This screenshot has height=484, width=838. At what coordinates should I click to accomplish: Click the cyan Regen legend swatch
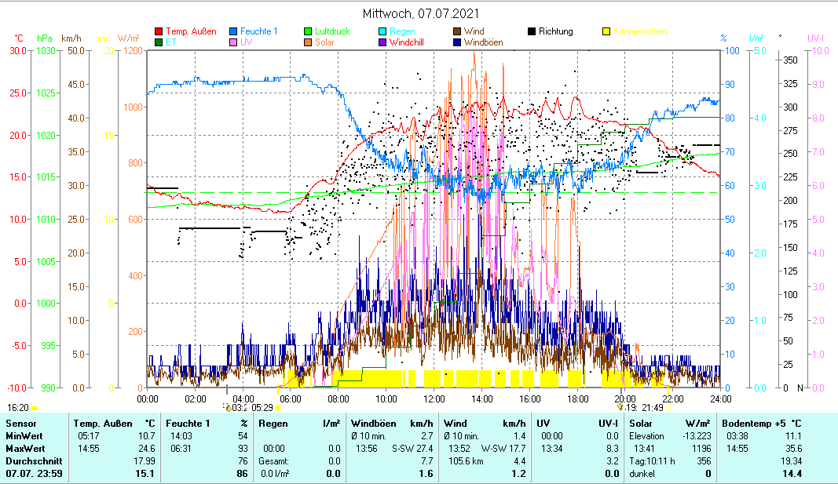383,31
